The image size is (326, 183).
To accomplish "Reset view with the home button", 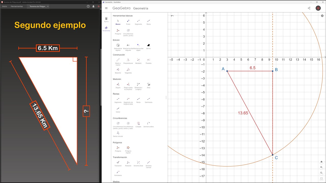I will (x=321, y=162).
